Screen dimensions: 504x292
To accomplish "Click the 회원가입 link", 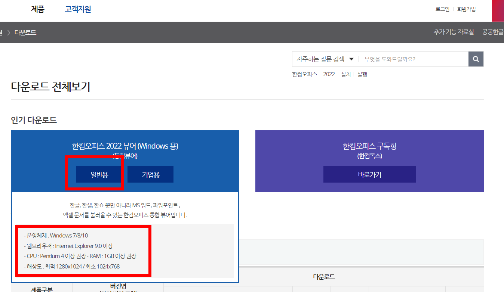I will click(x=466, y=9).
